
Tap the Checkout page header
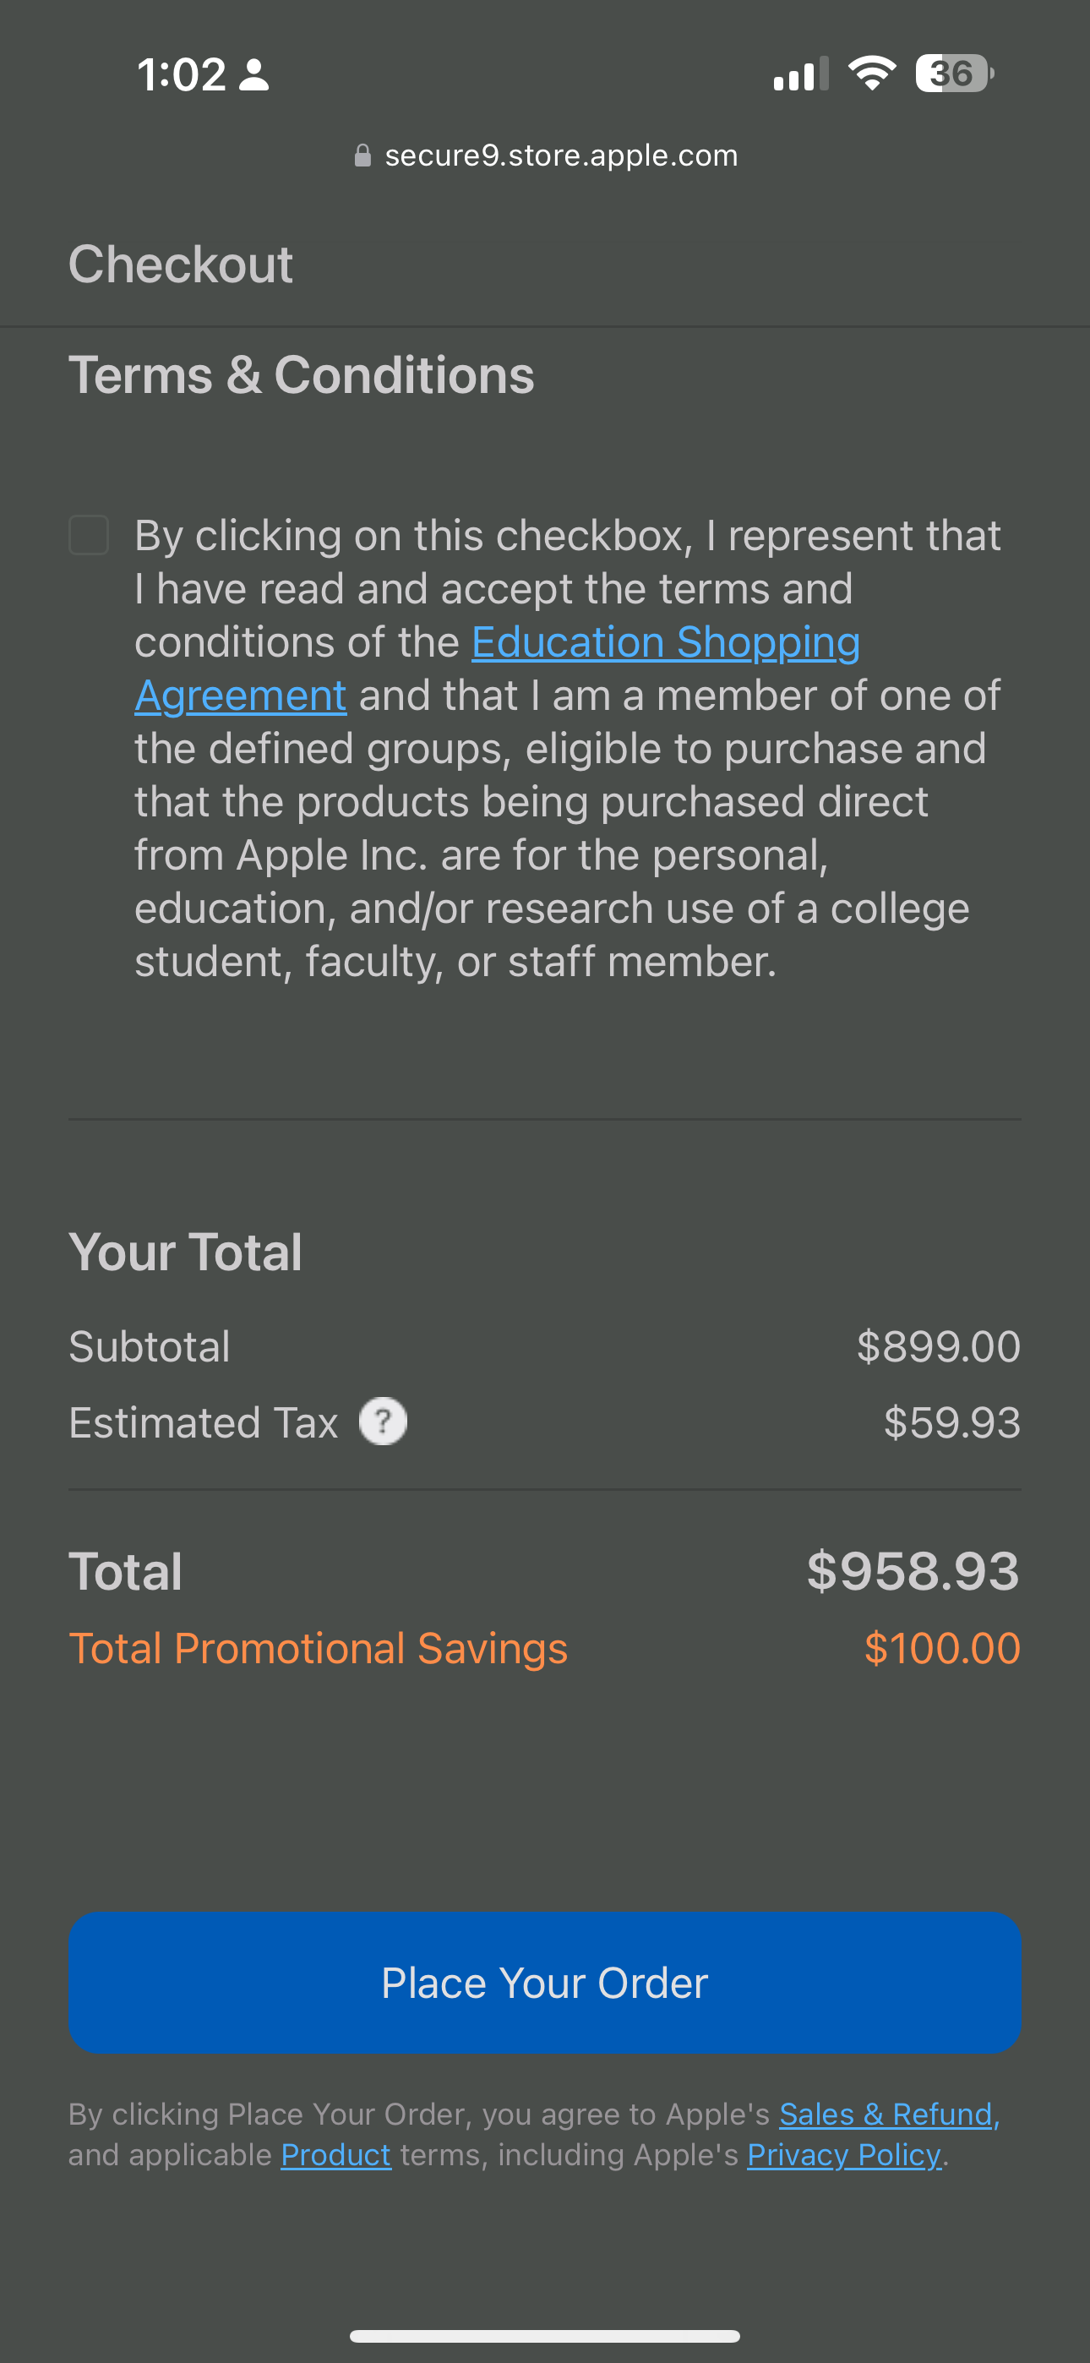click(181, 265)
